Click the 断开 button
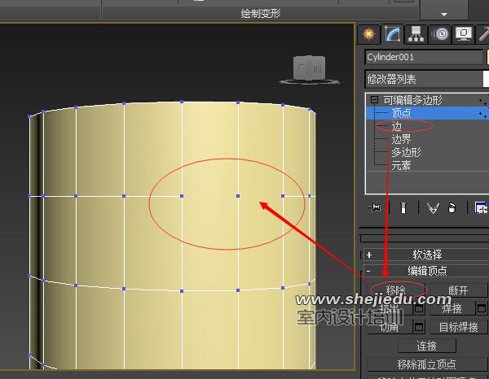This screenshot has width=489, height=379. [458, 290]
